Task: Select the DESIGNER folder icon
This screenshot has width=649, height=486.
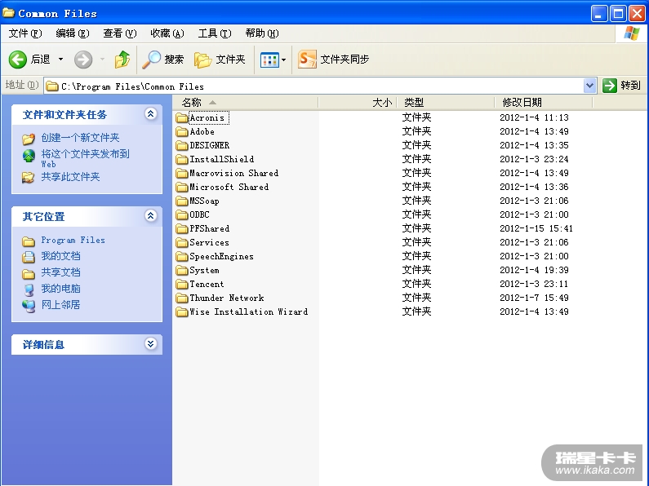Action: click(182, 146)
